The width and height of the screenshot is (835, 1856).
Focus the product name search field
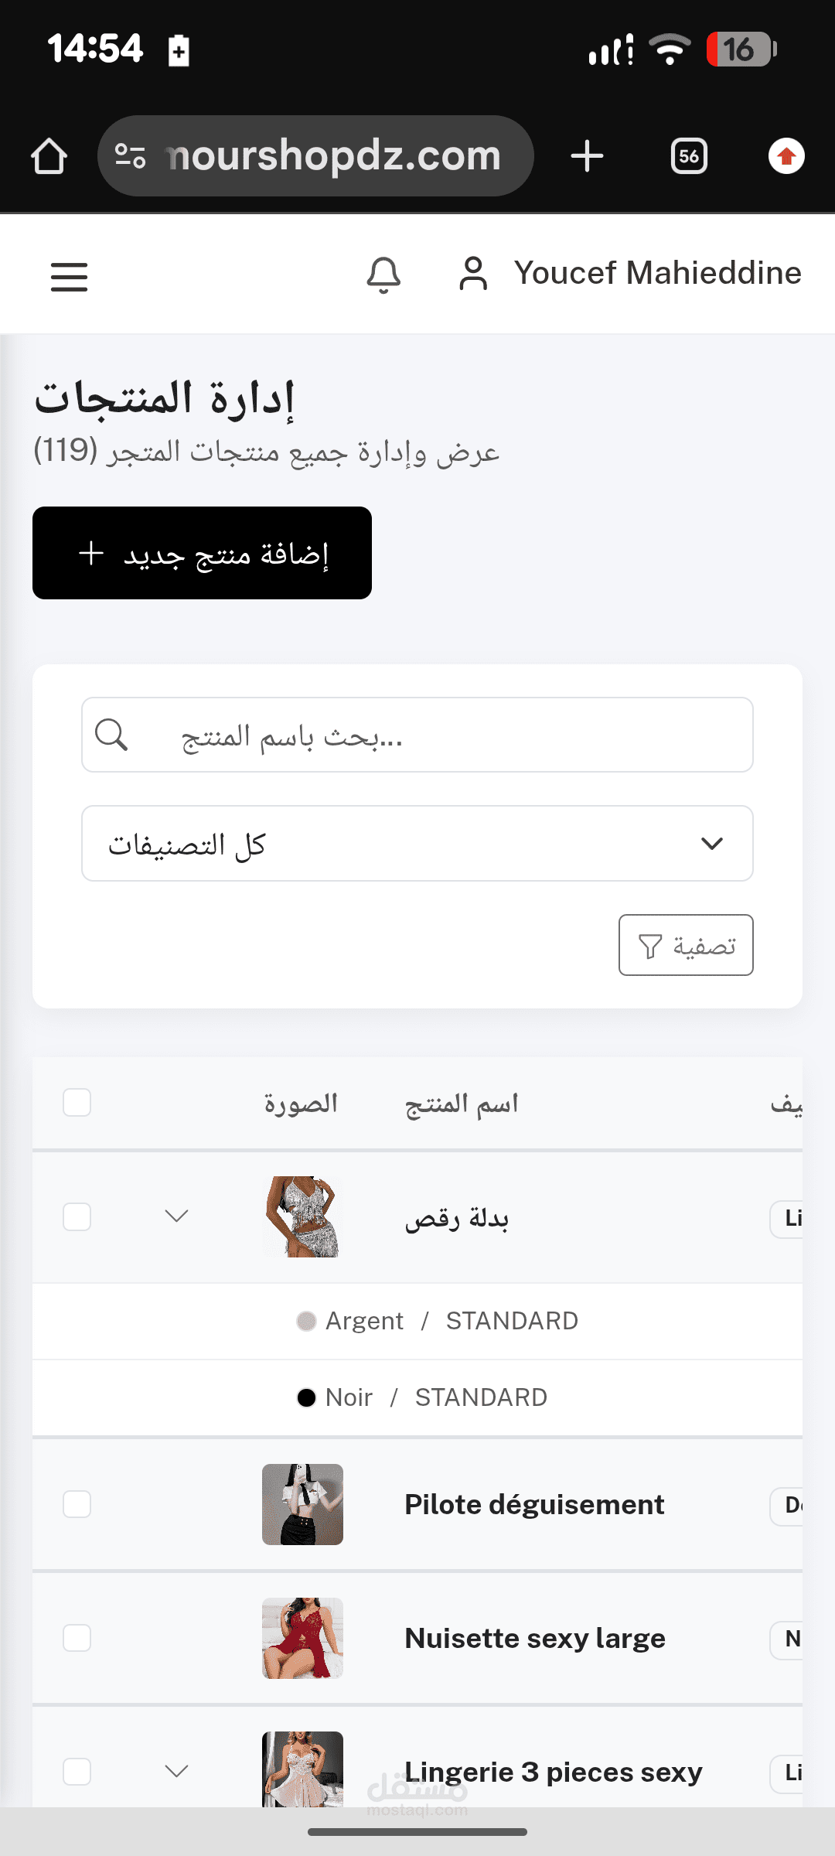(417, 735)
